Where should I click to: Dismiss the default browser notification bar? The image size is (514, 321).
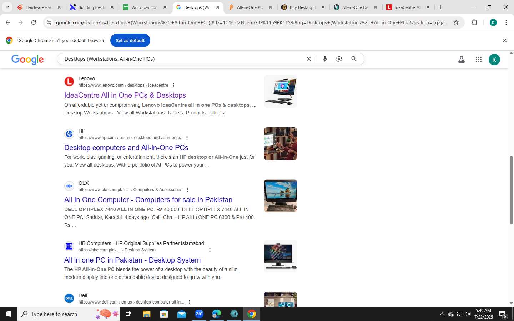(505, 40)
